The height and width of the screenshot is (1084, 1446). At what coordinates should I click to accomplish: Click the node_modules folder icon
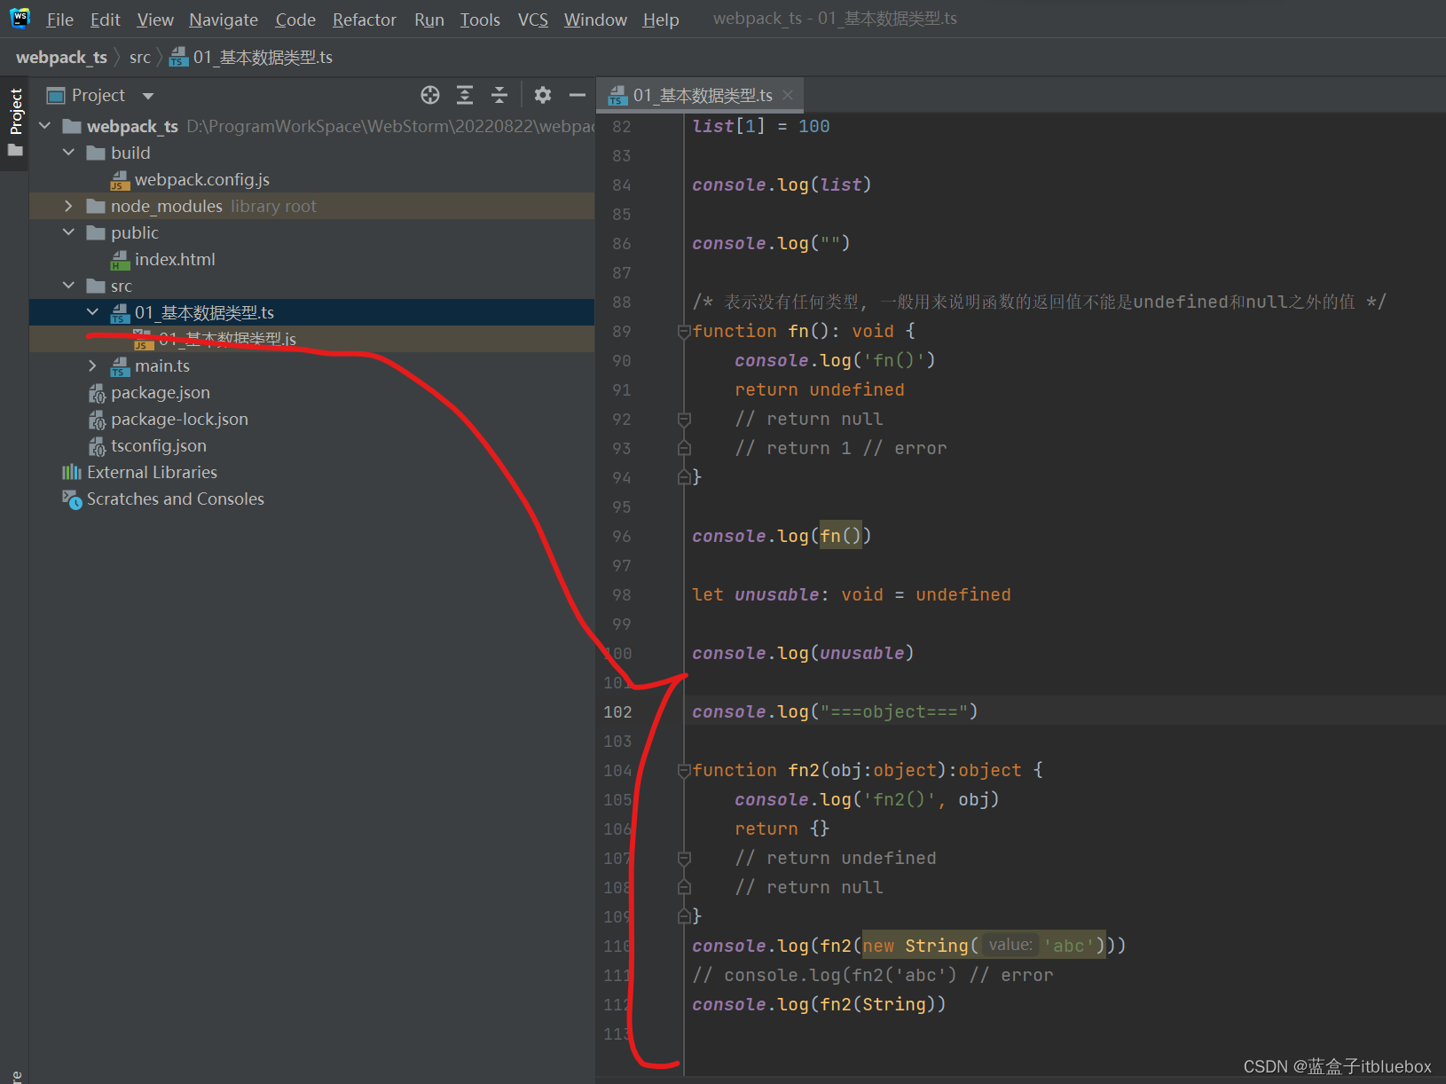point(96,207)
